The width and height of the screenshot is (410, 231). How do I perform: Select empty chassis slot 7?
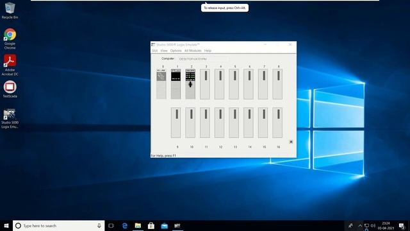click(x=263, y=84)
